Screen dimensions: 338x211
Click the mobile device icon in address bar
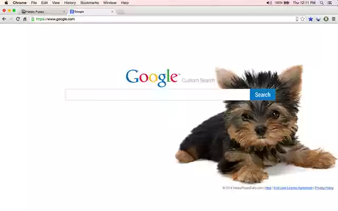297,19
